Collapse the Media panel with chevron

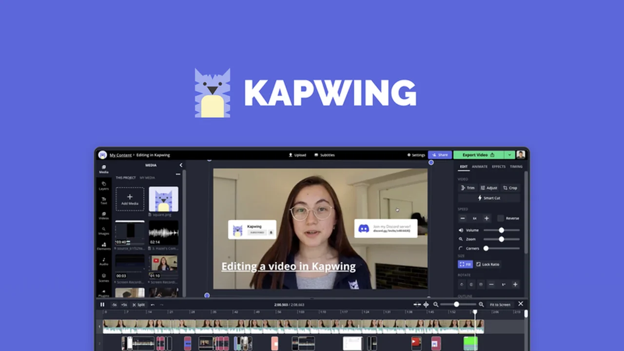[x=181, y=165]
